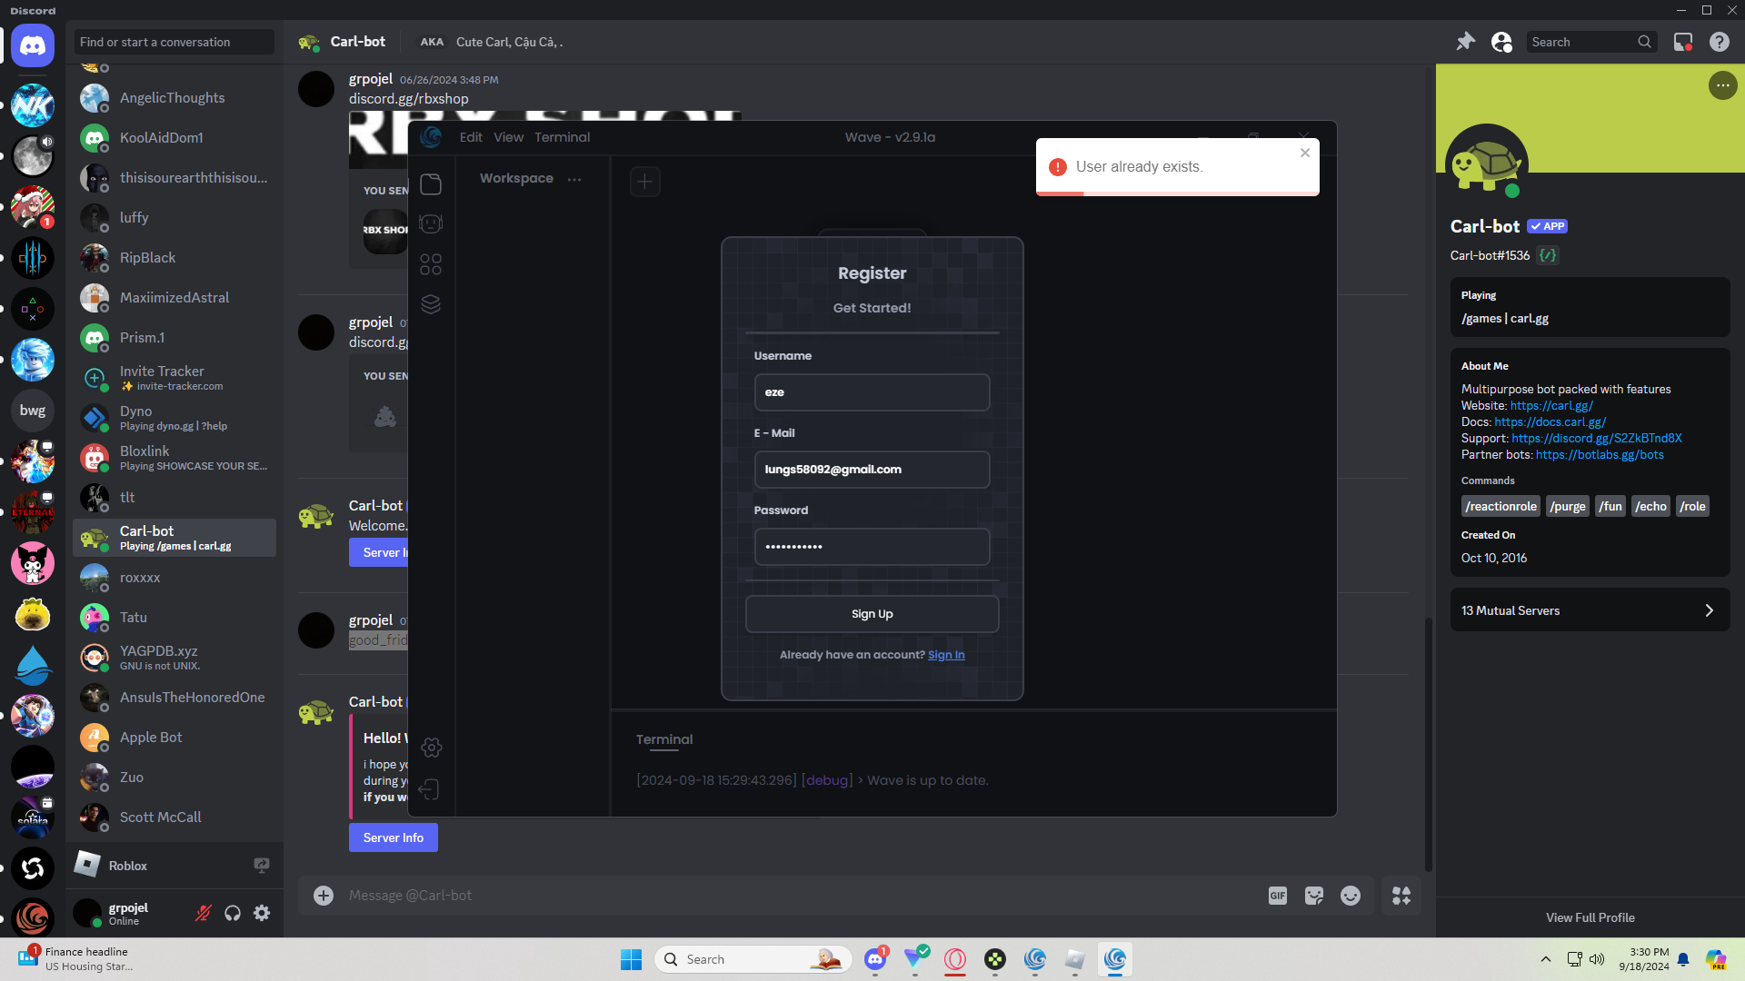Toggle headphones deafen control
Viewport: 1745px width, 981px height.
pyautogui.click(x=233, y=913)
